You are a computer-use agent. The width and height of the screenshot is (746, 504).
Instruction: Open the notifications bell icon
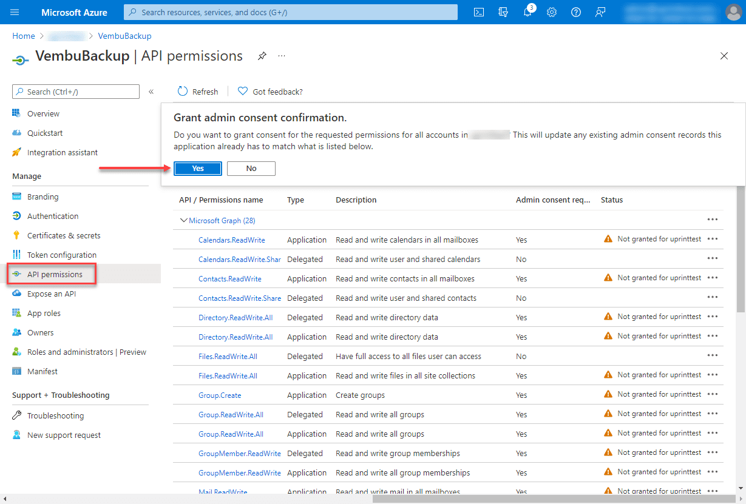527,12
